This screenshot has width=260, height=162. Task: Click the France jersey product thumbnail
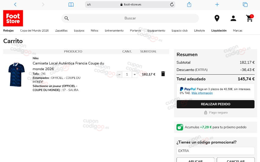(x=16, y=74)
